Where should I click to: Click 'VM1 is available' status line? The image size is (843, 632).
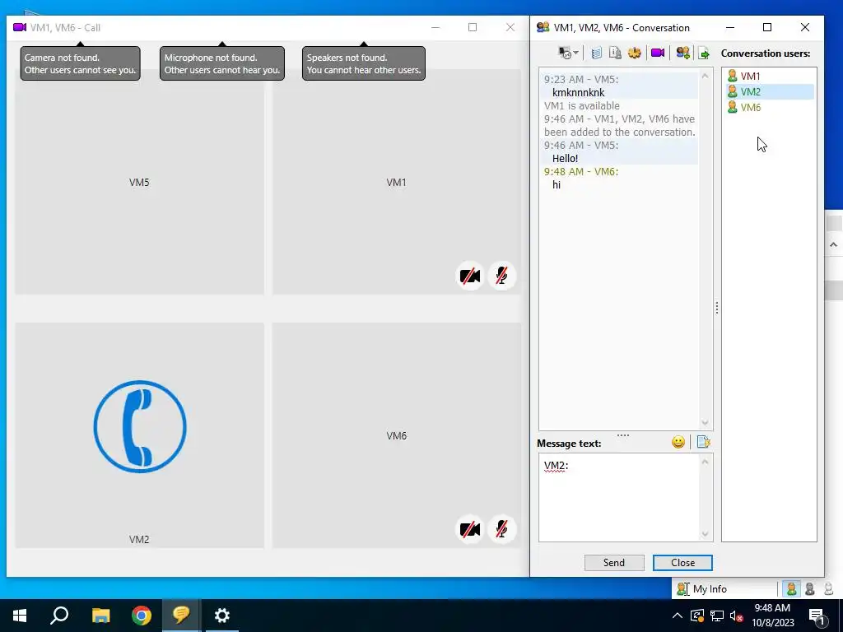(582, 106)
